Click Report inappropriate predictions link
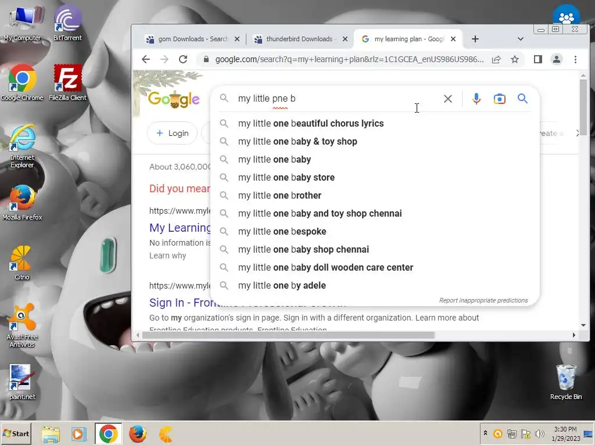 tap(483, 300)
